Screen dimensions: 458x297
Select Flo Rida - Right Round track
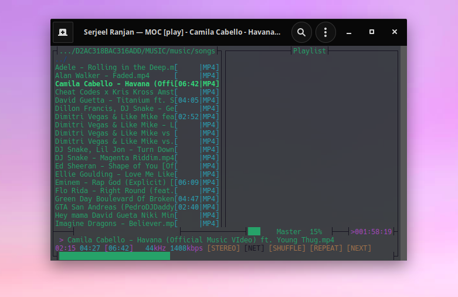(x=137, y=190)
